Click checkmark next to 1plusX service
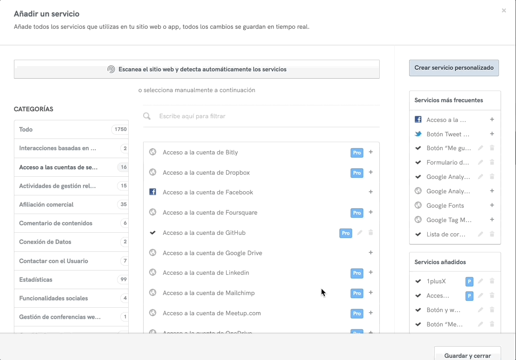 [x=418, y=281]
